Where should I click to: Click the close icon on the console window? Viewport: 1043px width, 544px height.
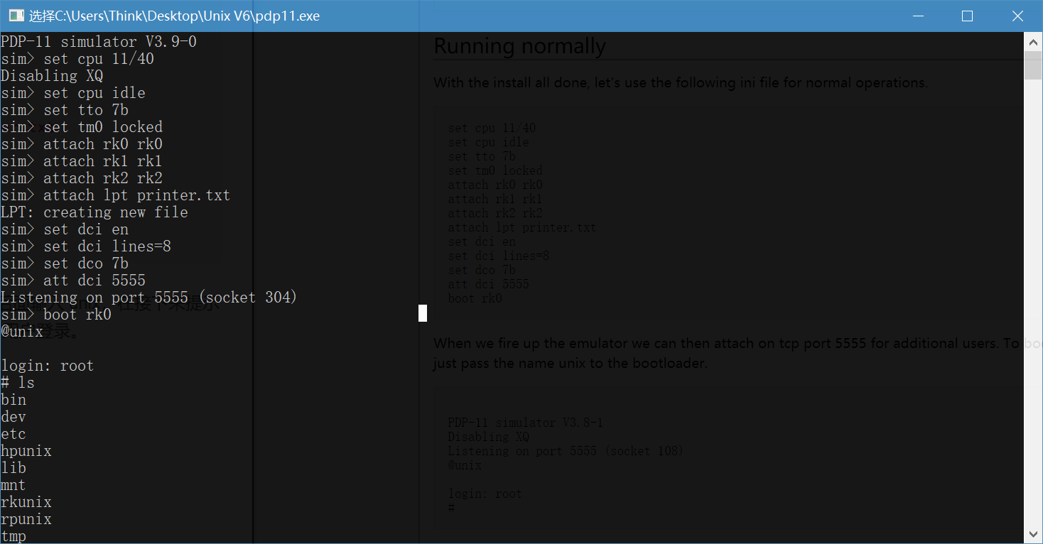pos(1017,15)
